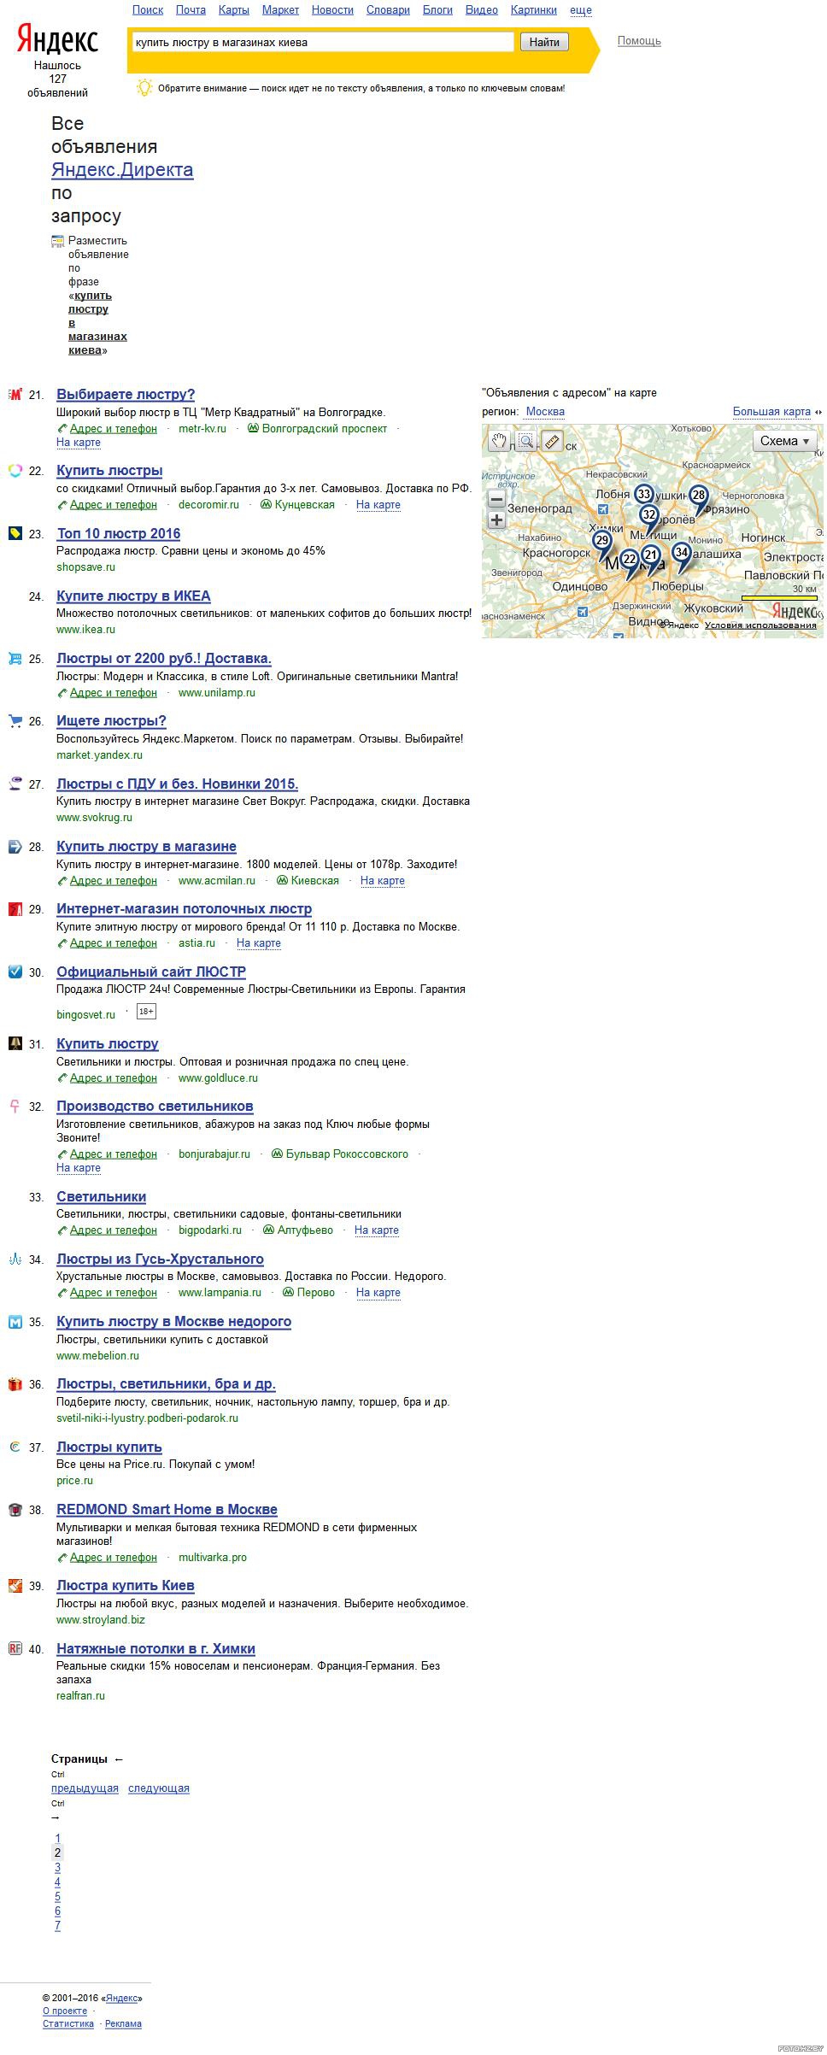Open the Статистика footer link
Viewport: 827px width, 2055px height.
pos(68,2023)
